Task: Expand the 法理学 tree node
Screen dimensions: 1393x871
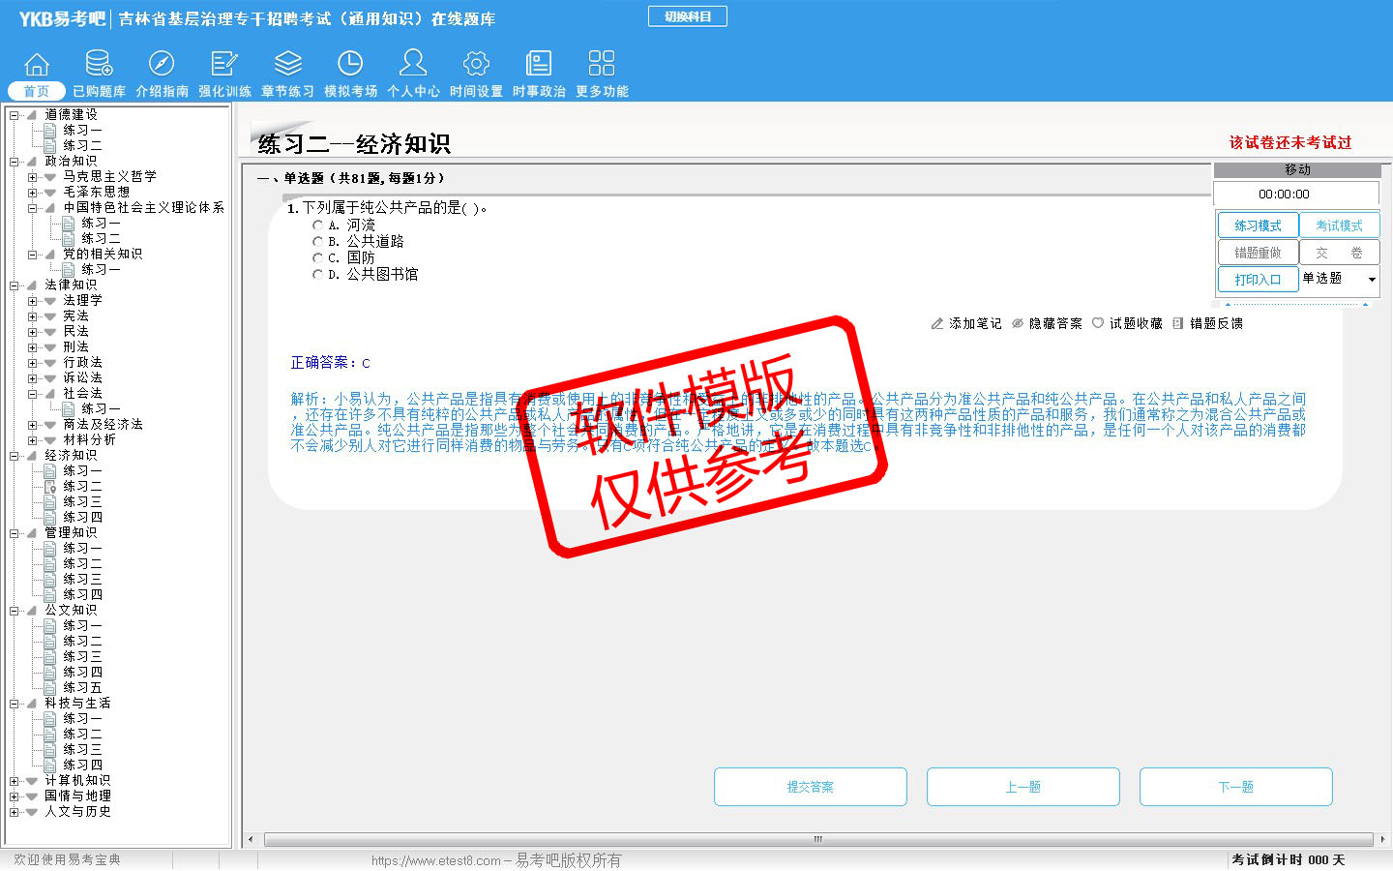Action: coord(32,301)
